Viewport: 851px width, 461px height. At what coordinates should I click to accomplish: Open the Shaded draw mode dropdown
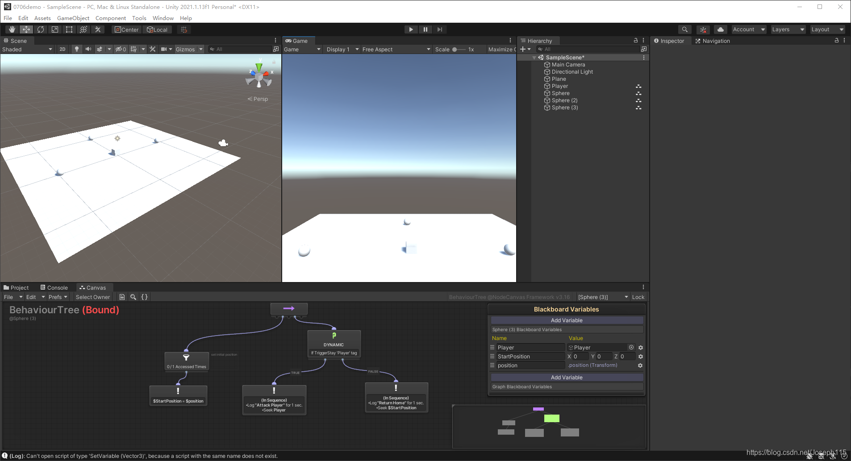[x=27, y=49]
